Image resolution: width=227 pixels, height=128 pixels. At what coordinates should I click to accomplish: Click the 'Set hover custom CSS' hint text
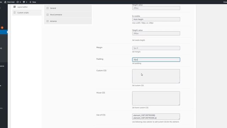coord(140,108)
